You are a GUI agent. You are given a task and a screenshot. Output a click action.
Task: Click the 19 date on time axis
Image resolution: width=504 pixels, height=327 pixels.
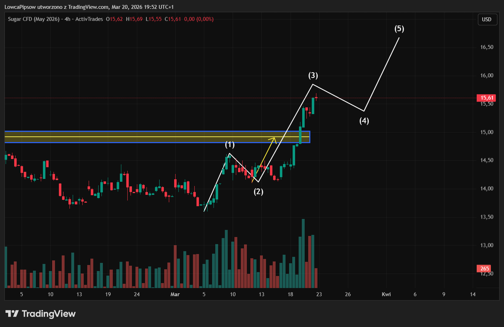108,294
